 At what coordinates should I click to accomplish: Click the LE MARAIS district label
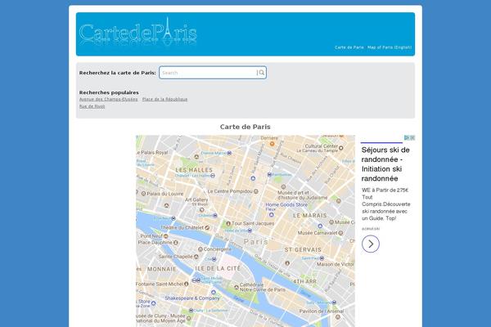(310, 216)
